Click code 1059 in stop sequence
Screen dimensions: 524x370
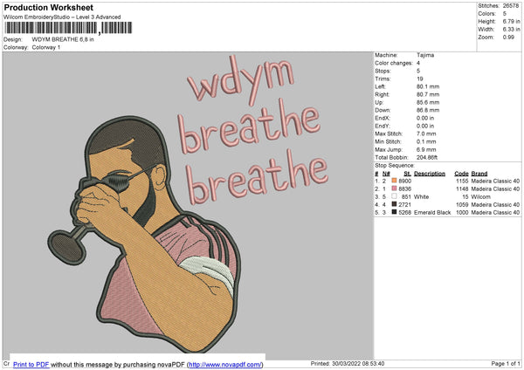click(x=462, y=205)
